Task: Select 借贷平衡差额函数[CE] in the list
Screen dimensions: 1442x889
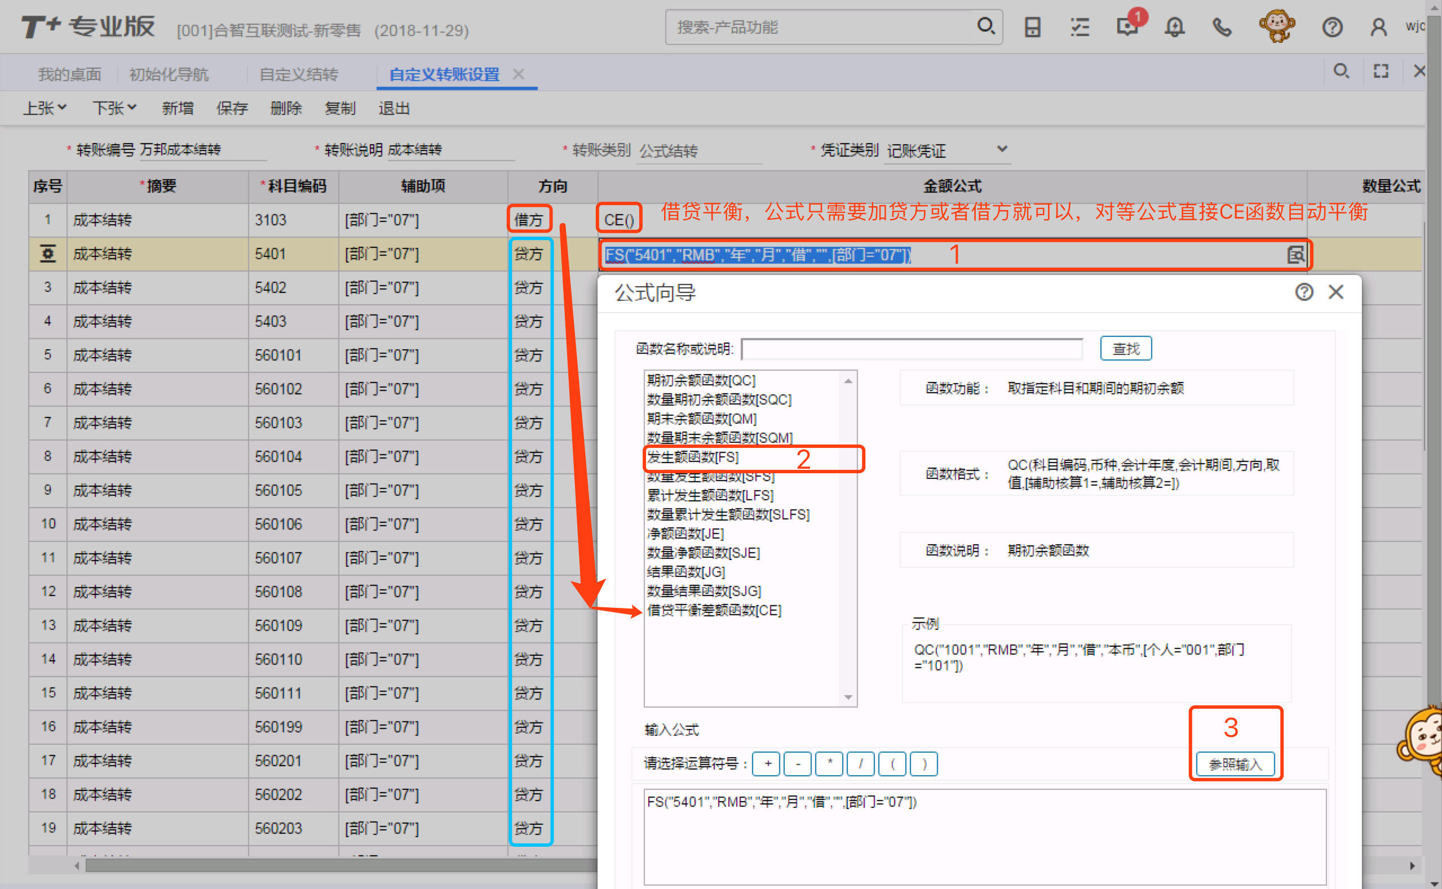Action: [x=714, y=610]
